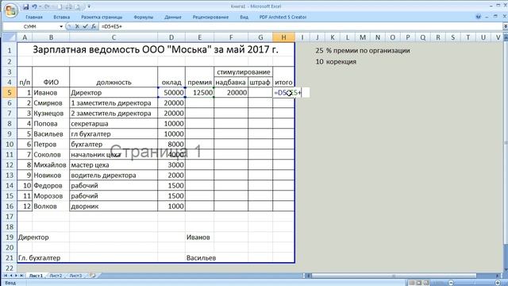Click the Insert Worksheet tab icon
This screenshot has width=508, height=286.
(93, 276)
